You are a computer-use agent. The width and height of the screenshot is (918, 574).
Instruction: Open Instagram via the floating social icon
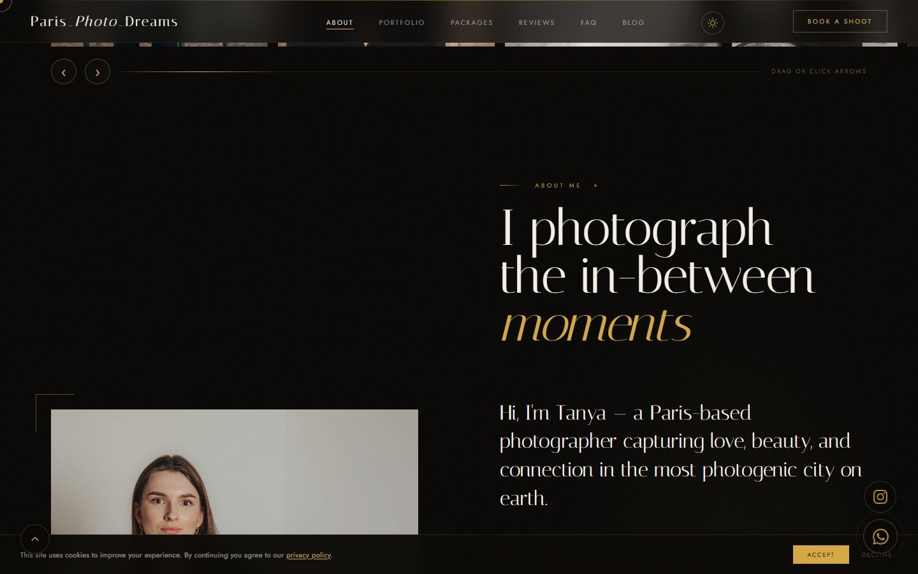[x=880, y=497]
